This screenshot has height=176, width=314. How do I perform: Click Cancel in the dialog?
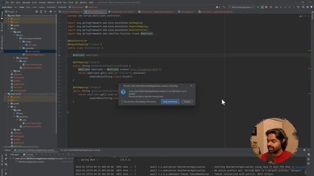[x=187, y=102]
